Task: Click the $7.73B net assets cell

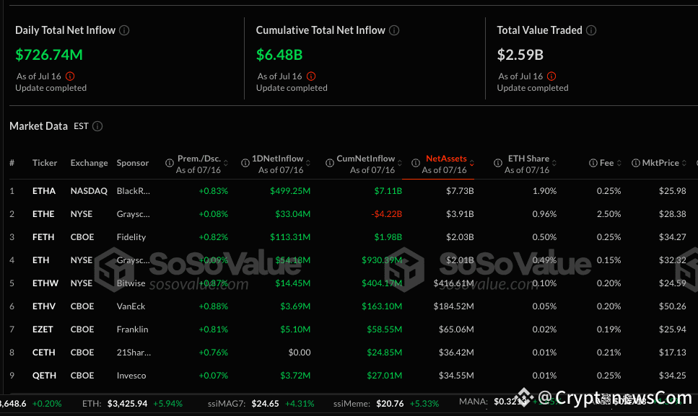Action: tap(460, 191)
